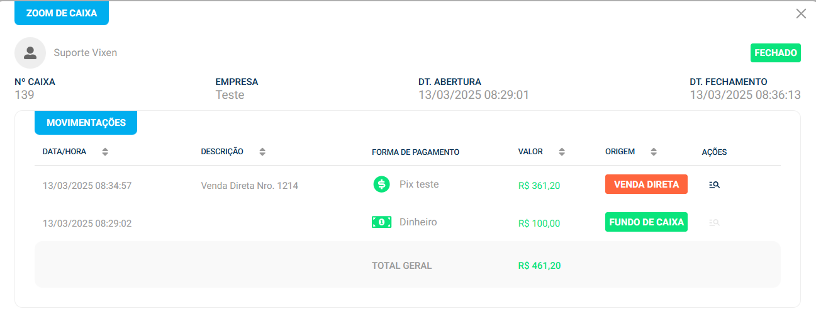Click the Fundo de Caixa origin badge
The height and width of the screenshot is (311, 816).
coord(646,222)
